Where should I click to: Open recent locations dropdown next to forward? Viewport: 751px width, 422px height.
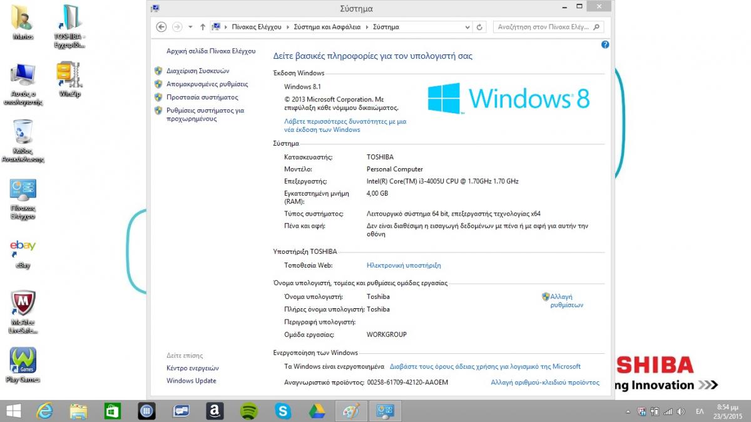click(190, 27)
